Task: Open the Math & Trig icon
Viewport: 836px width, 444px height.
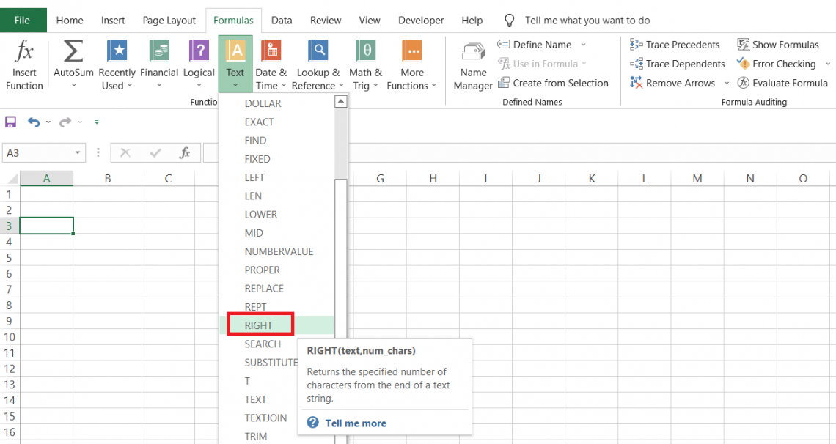Action: 365,51
